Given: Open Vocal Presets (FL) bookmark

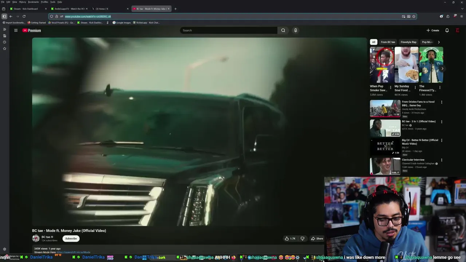Looking at the screenshot, I should tap(61, 23).
